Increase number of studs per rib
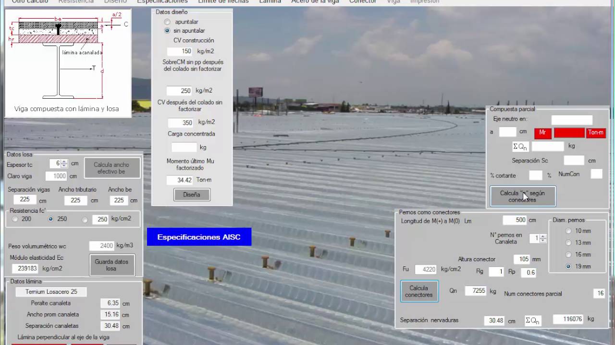This screenshot has width=615, height=345. (543, 236)
